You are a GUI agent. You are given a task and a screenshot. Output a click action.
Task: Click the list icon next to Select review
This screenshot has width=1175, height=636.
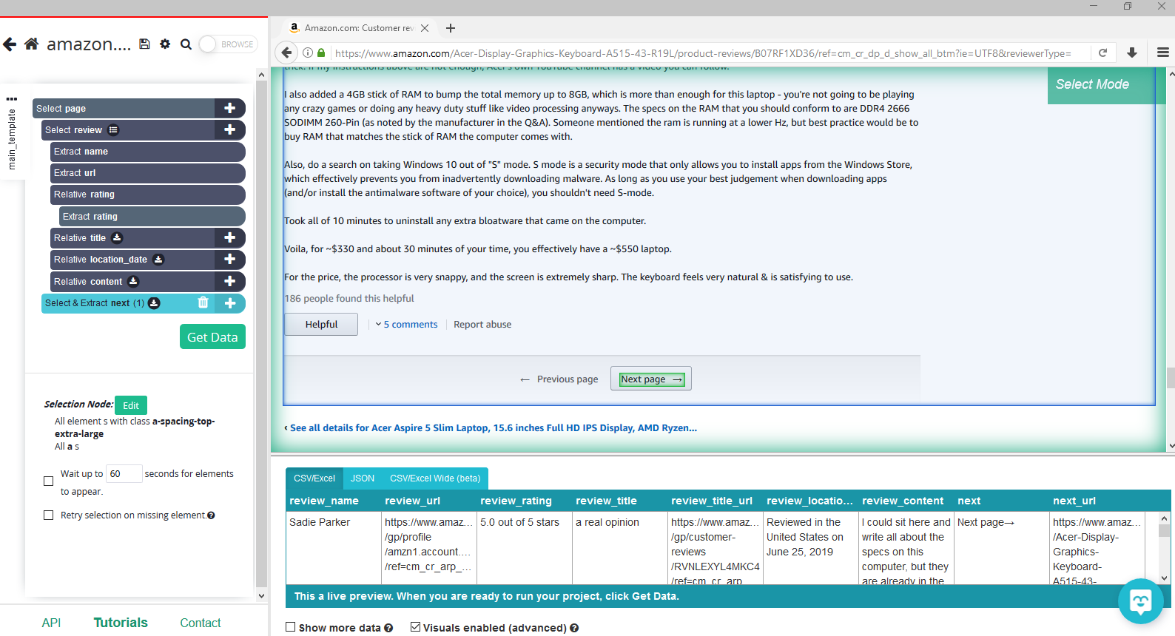pos(113,130)
